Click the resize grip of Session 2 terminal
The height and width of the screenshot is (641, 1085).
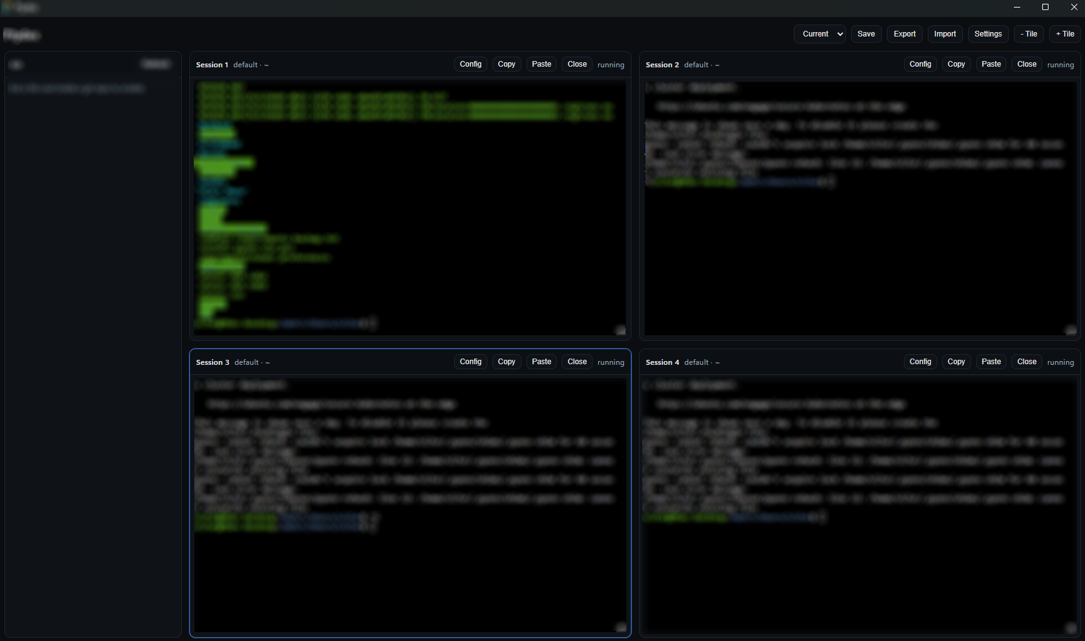(x=1071, y=330)
